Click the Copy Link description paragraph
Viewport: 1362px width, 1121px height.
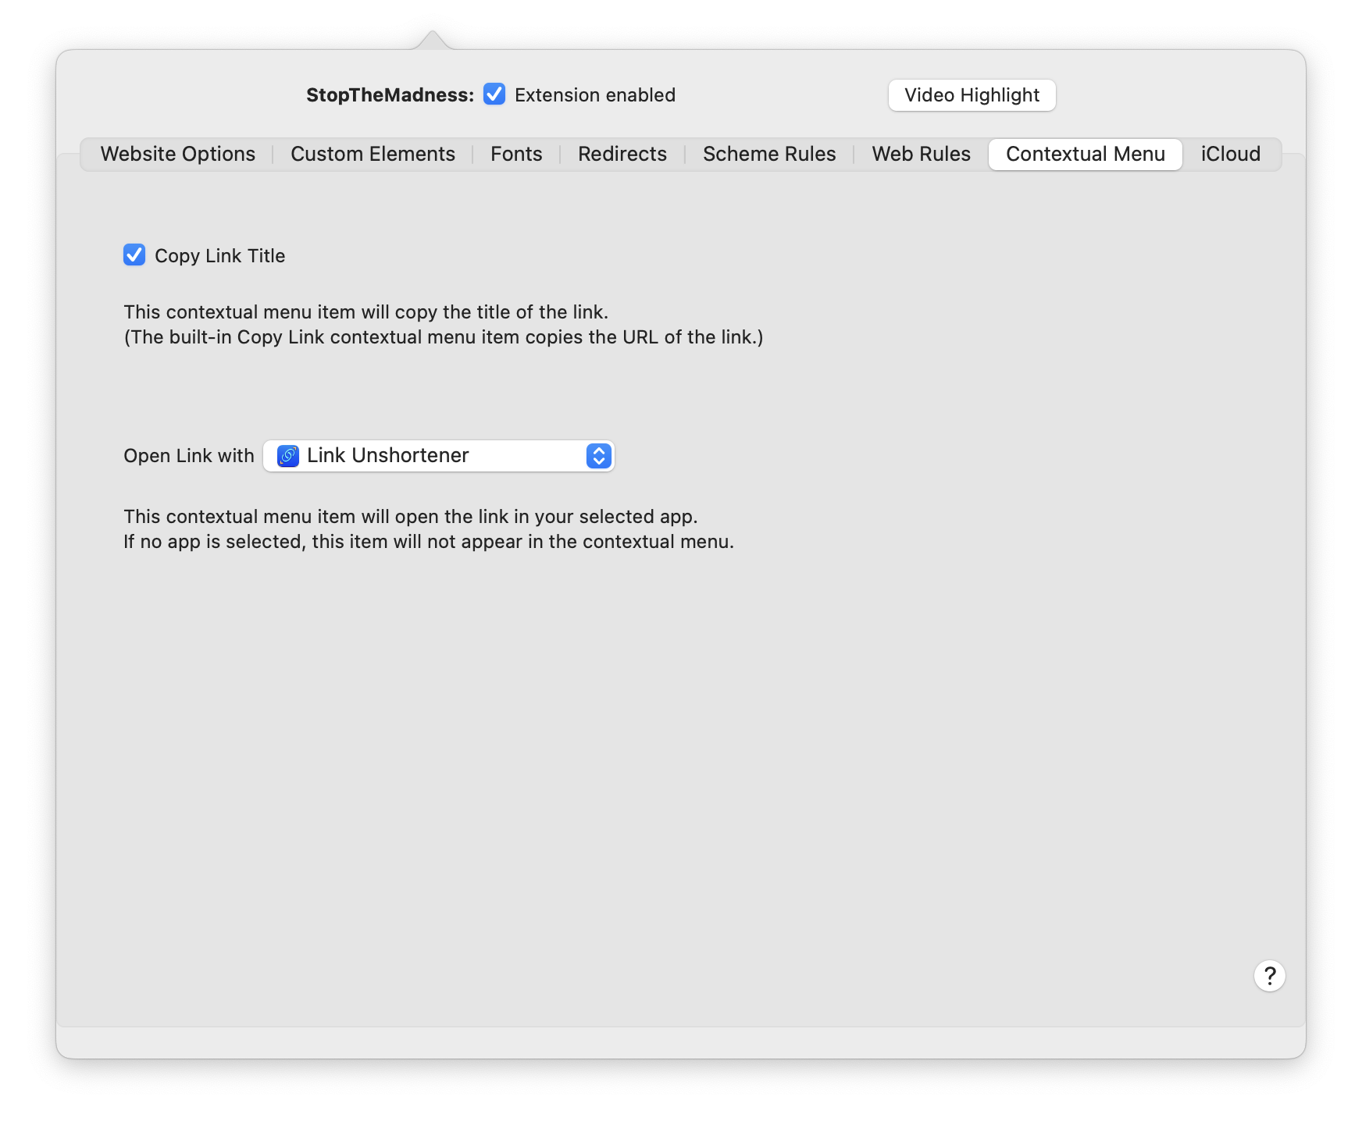(x=443, y=325)
